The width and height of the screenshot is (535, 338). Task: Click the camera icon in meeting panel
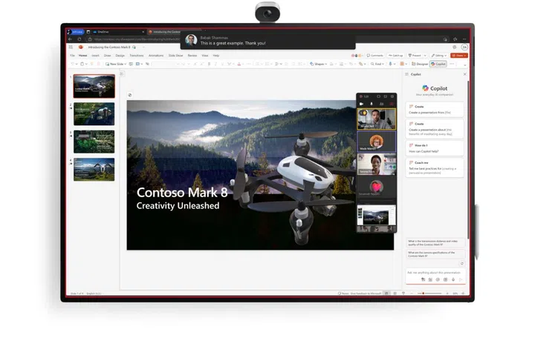361,104
